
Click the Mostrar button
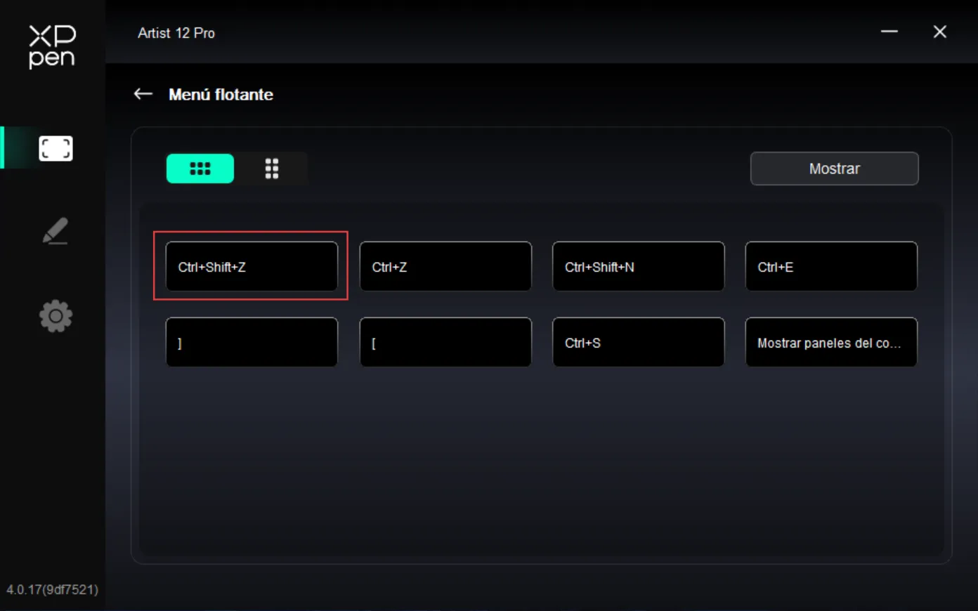pos(834,169)
